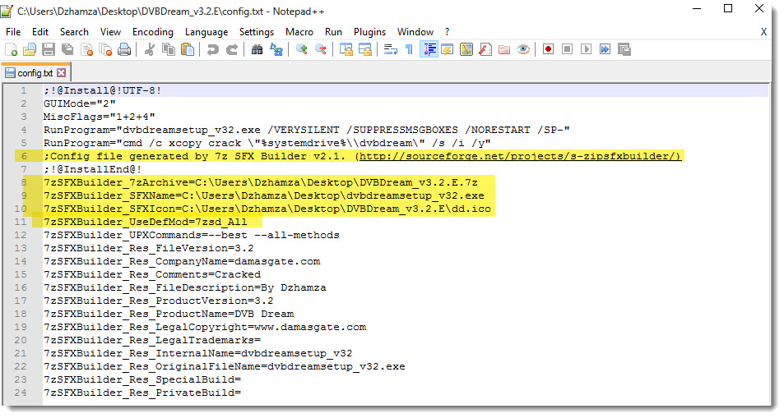Image resolution: width=784 pixels, height=418 pixels.
Task: Open a file using the folder icon
Action: [x=30, y=49]
